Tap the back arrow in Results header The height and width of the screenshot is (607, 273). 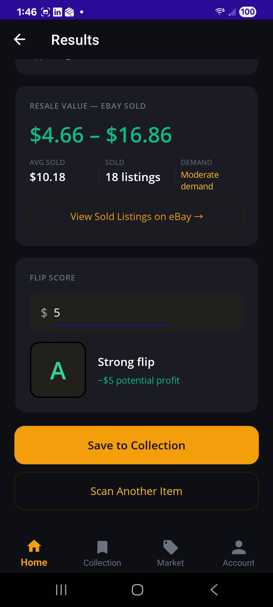(19, 39)
